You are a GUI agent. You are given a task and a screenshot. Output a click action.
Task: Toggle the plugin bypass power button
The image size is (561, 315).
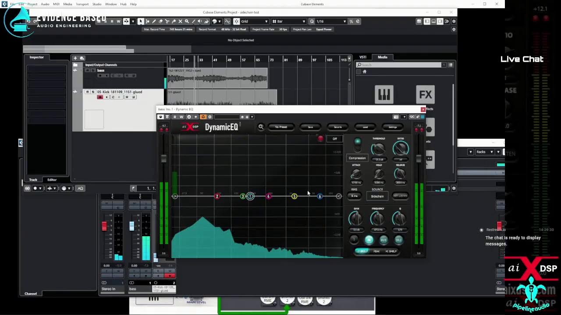pyautogui.click(x=160, y=117)
